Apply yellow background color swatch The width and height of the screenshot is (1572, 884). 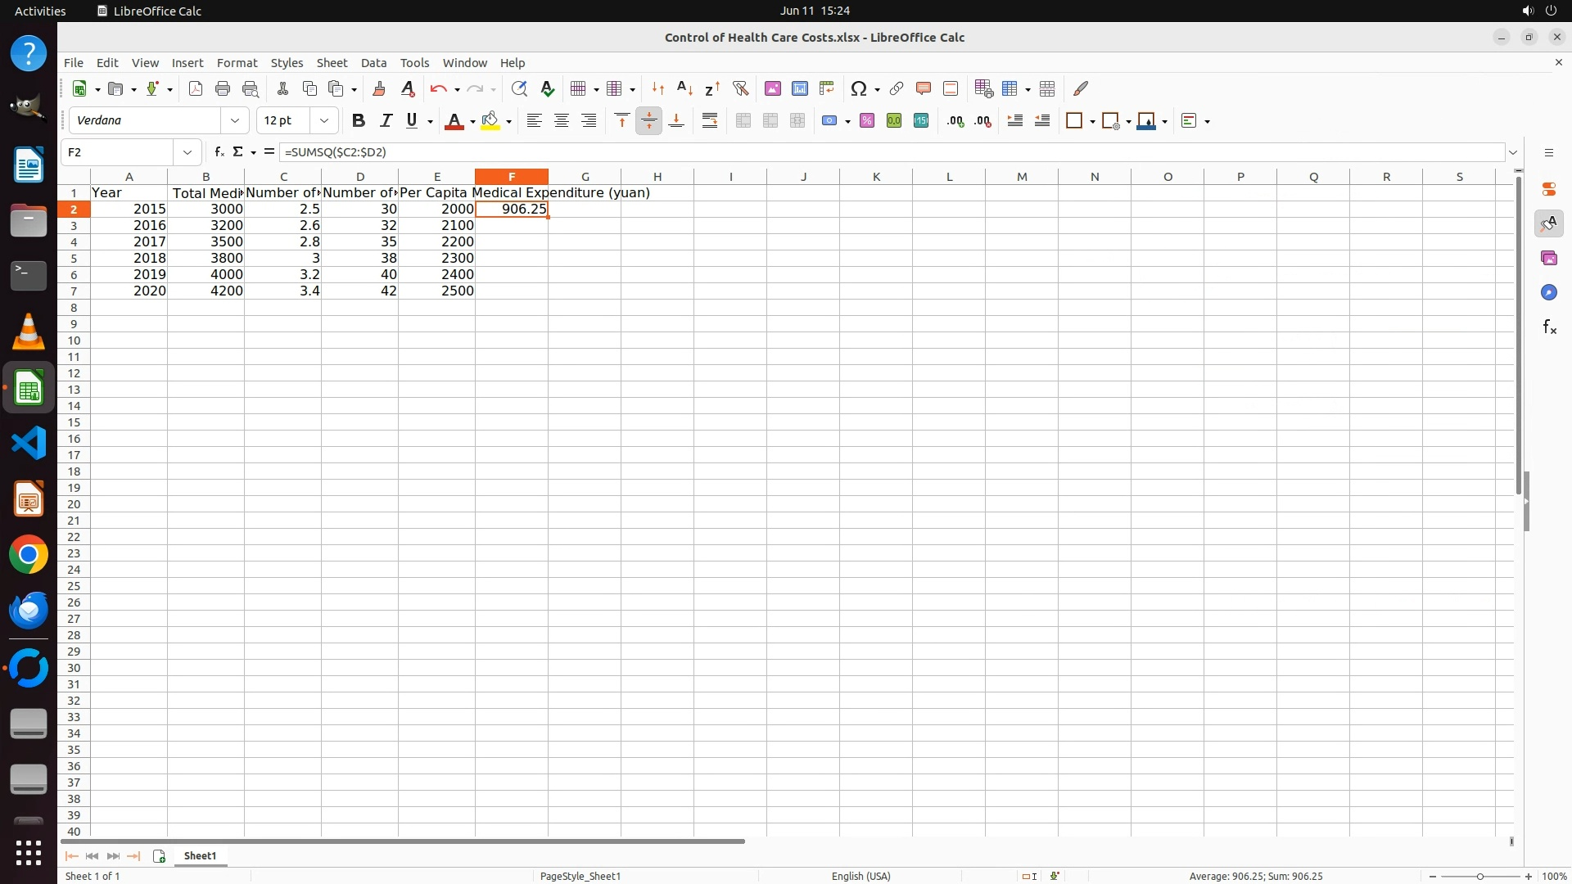pyautogui.click(x=490, y=121)
